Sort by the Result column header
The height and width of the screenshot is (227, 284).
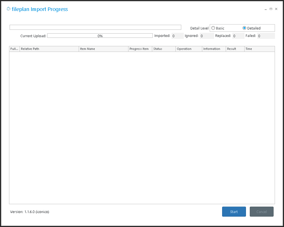pyautogui.click(x=235, y=49)
